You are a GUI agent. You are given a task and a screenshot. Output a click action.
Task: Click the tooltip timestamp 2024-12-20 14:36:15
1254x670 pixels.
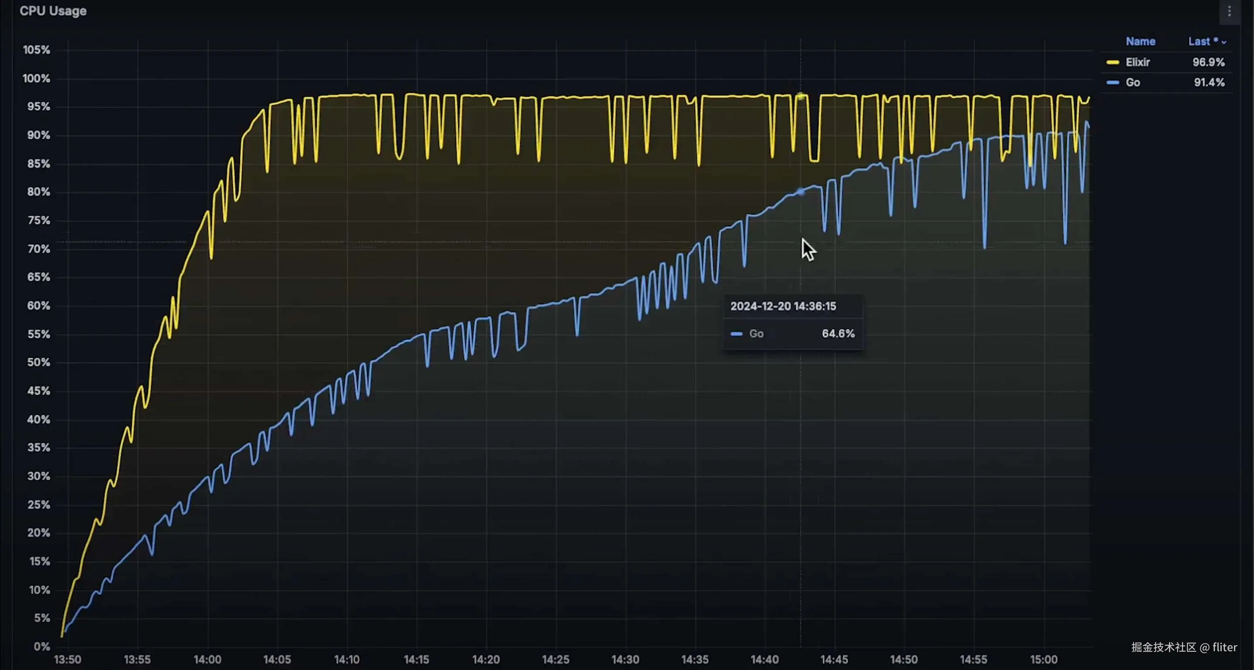pos(783,306)
